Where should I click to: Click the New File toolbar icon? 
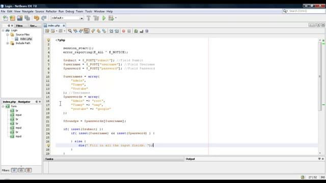coord(6,18)
